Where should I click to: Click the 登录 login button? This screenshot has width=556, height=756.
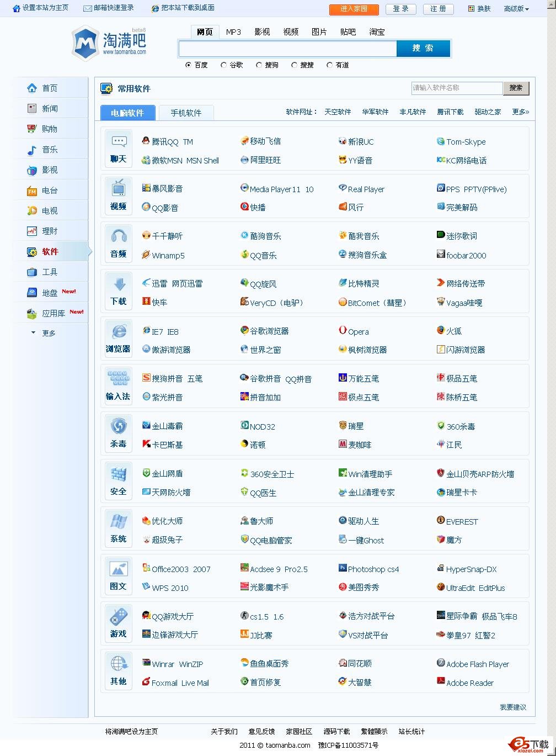[x=401, y=9]
